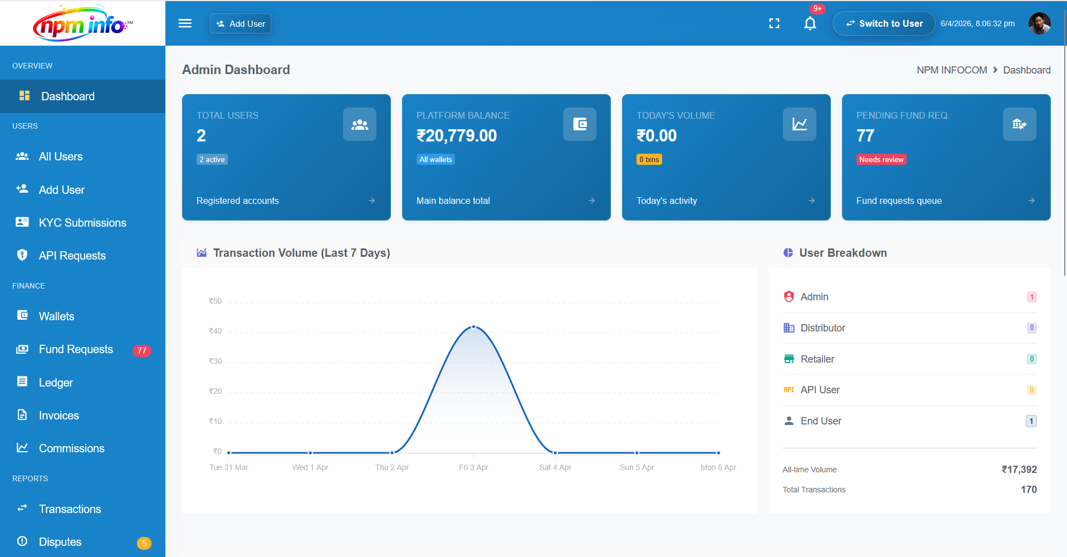Click the user profile avatar picture
This screenshot has width=1067, height=557.
click(x=1039, y=23)
